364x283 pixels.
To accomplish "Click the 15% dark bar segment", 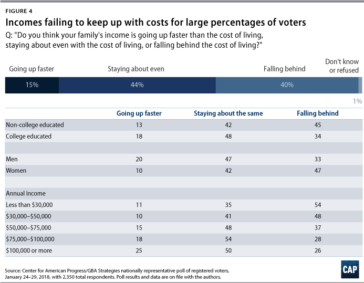I will pyautogui.click(x=32, y=85).
